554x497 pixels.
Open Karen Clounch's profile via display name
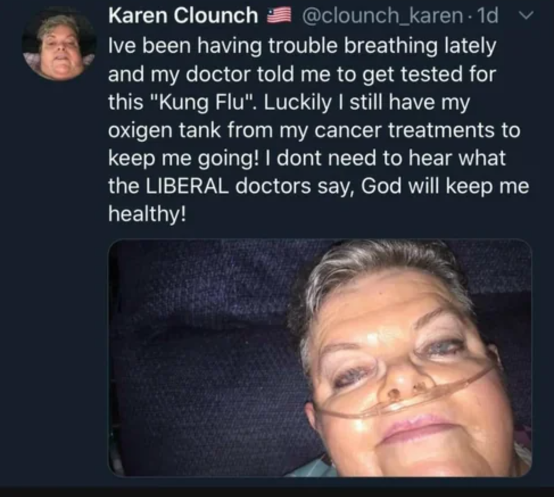point(183,15)
